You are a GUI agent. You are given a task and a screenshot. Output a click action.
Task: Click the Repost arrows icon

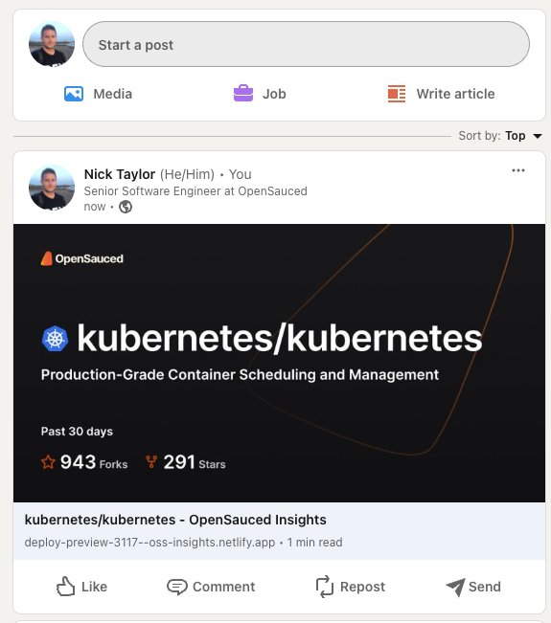coord(325,587)
